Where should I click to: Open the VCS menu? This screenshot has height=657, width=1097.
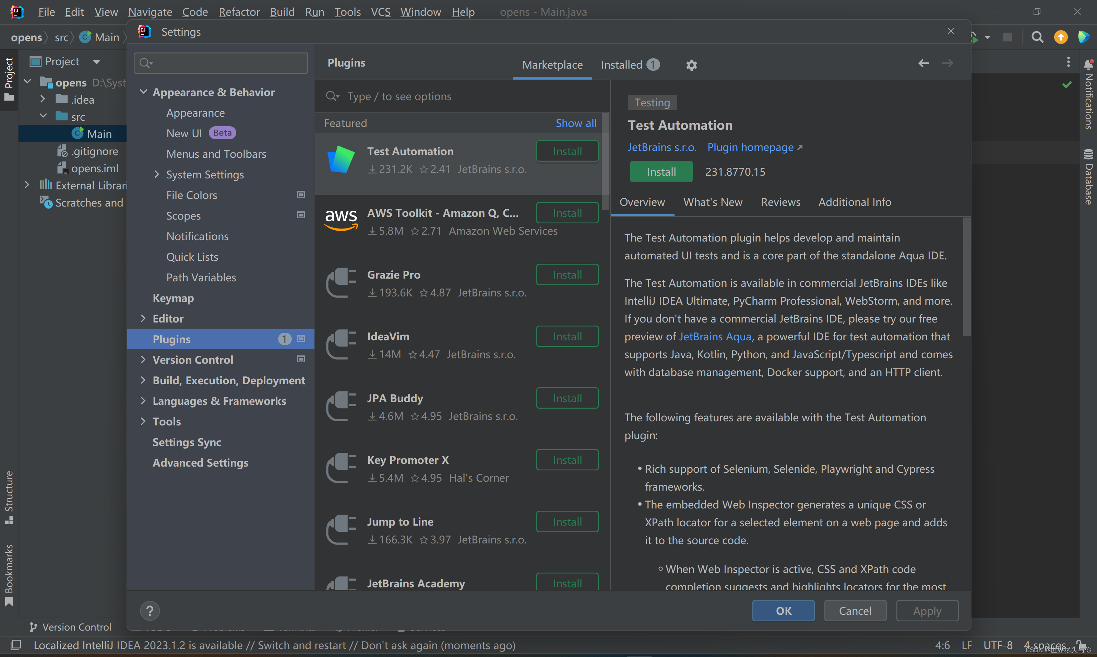point(381,12)
